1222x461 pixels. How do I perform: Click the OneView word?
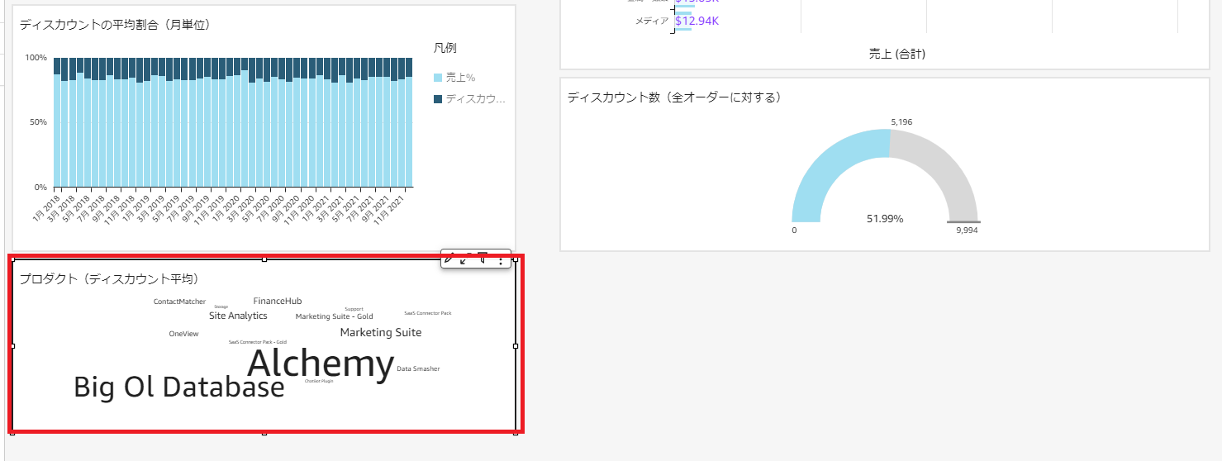[x=183, y=334]
